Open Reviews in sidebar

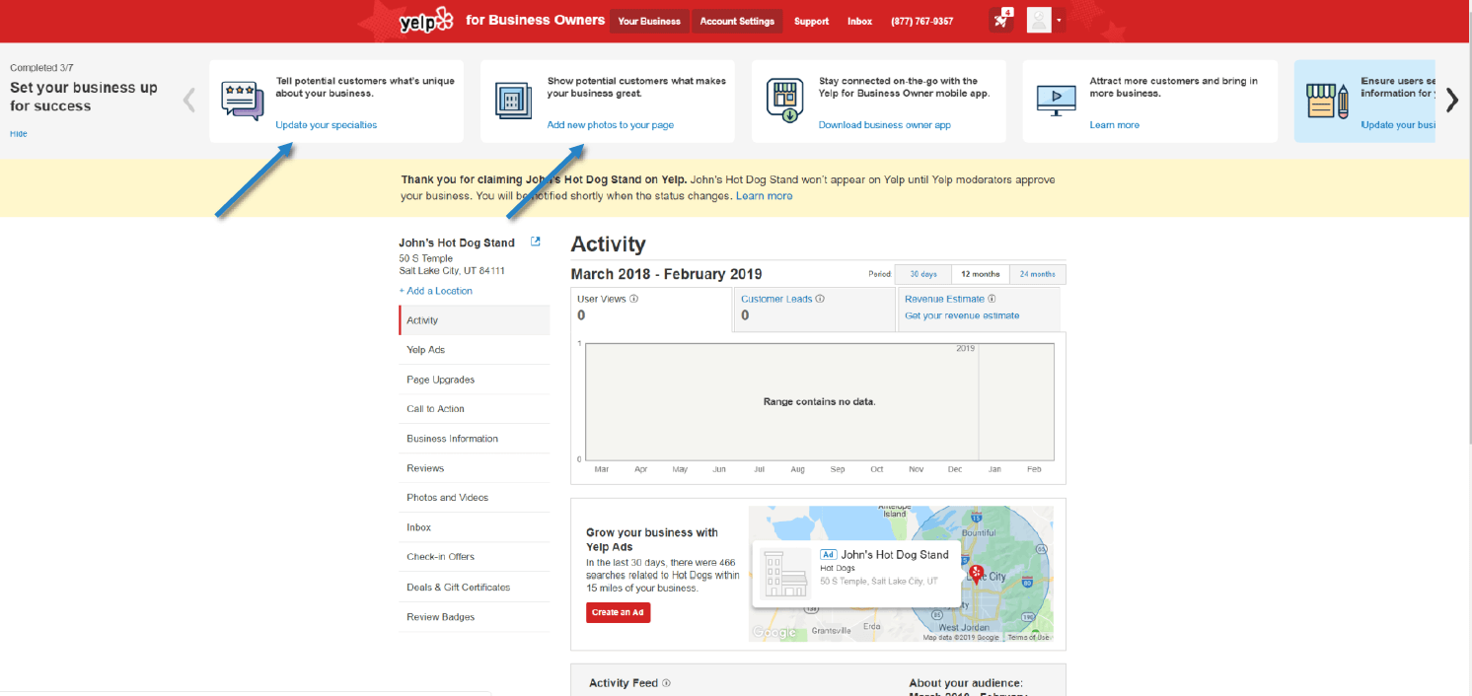(x=475, y=468)
